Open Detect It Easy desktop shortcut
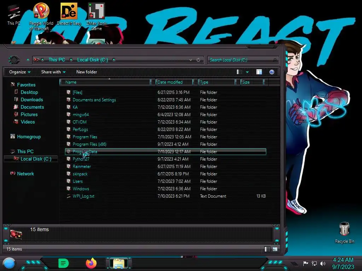362x271 pixels. point(69,14)
